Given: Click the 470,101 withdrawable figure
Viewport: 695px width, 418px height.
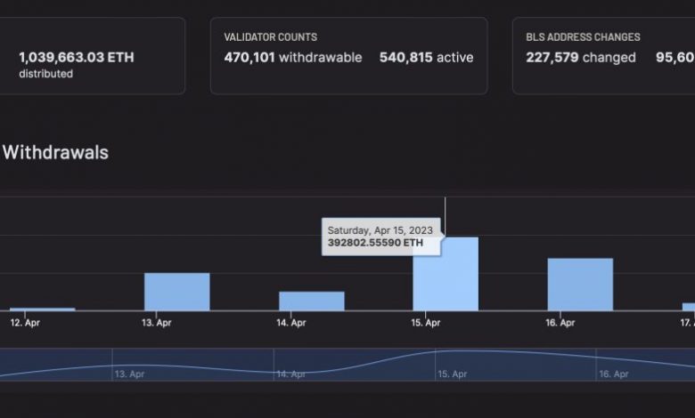Looking at the screenshot, I should [x=292, y=58].
